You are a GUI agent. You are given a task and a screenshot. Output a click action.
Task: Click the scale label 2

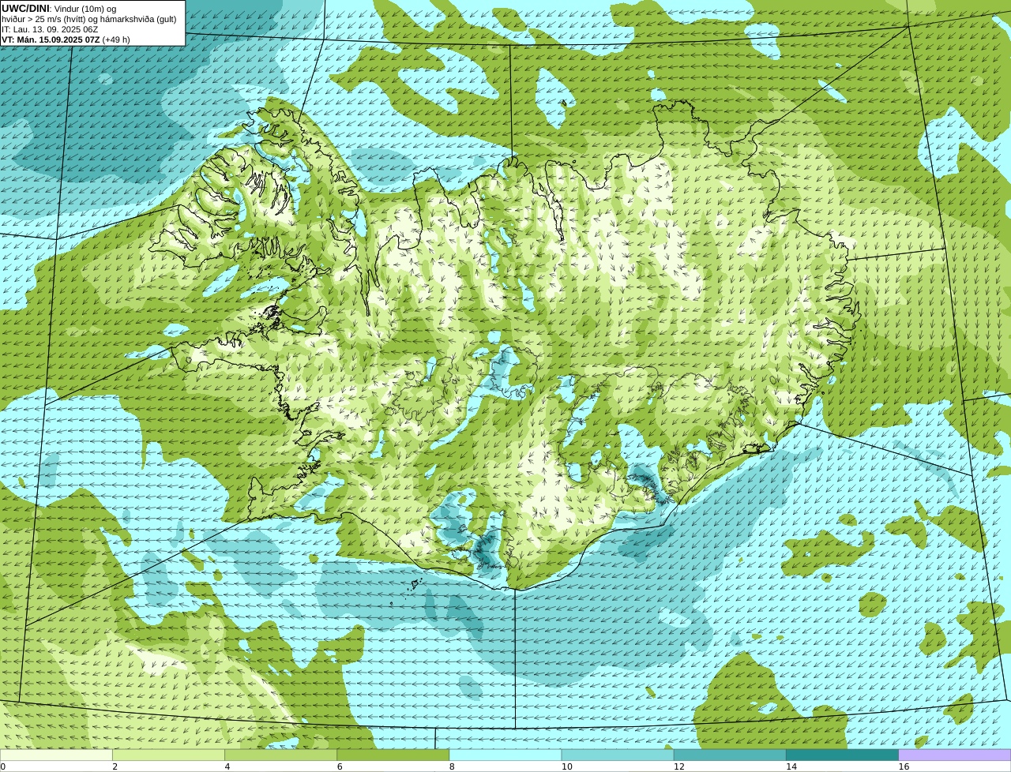115,766
